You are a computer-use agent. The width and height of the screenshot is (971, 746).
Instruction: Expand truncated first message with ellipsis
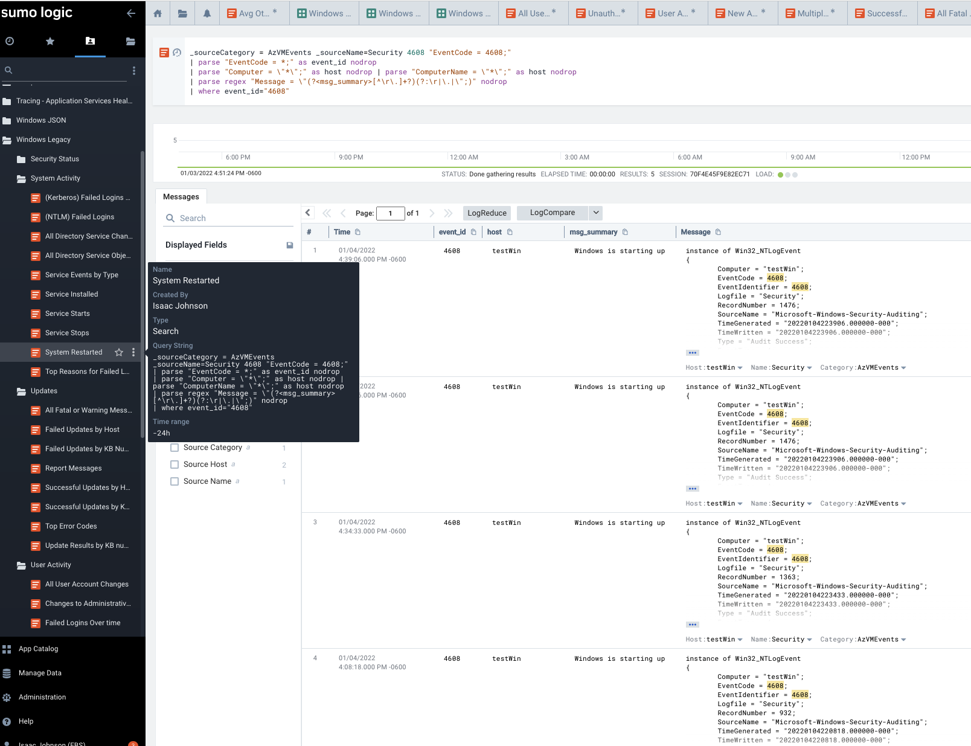[x=693, y=353]
